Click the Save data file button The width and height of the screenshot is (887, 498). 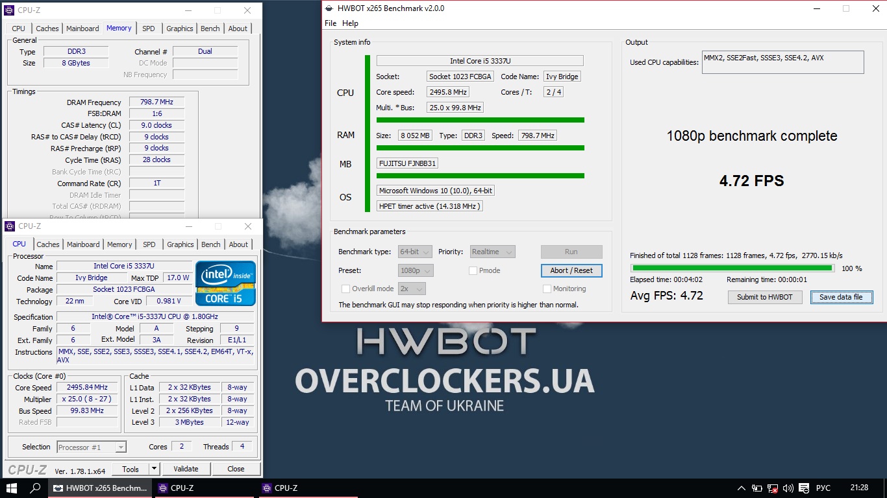841,297
